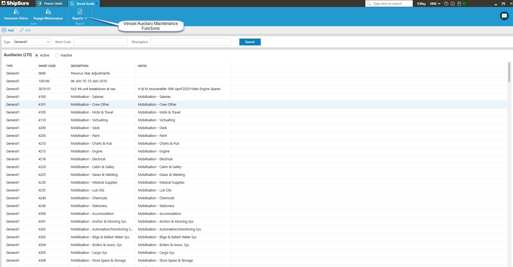Click the Reports document icon

pos(80,12)
